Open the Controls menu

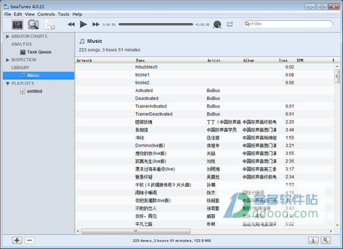pos(46,14)
